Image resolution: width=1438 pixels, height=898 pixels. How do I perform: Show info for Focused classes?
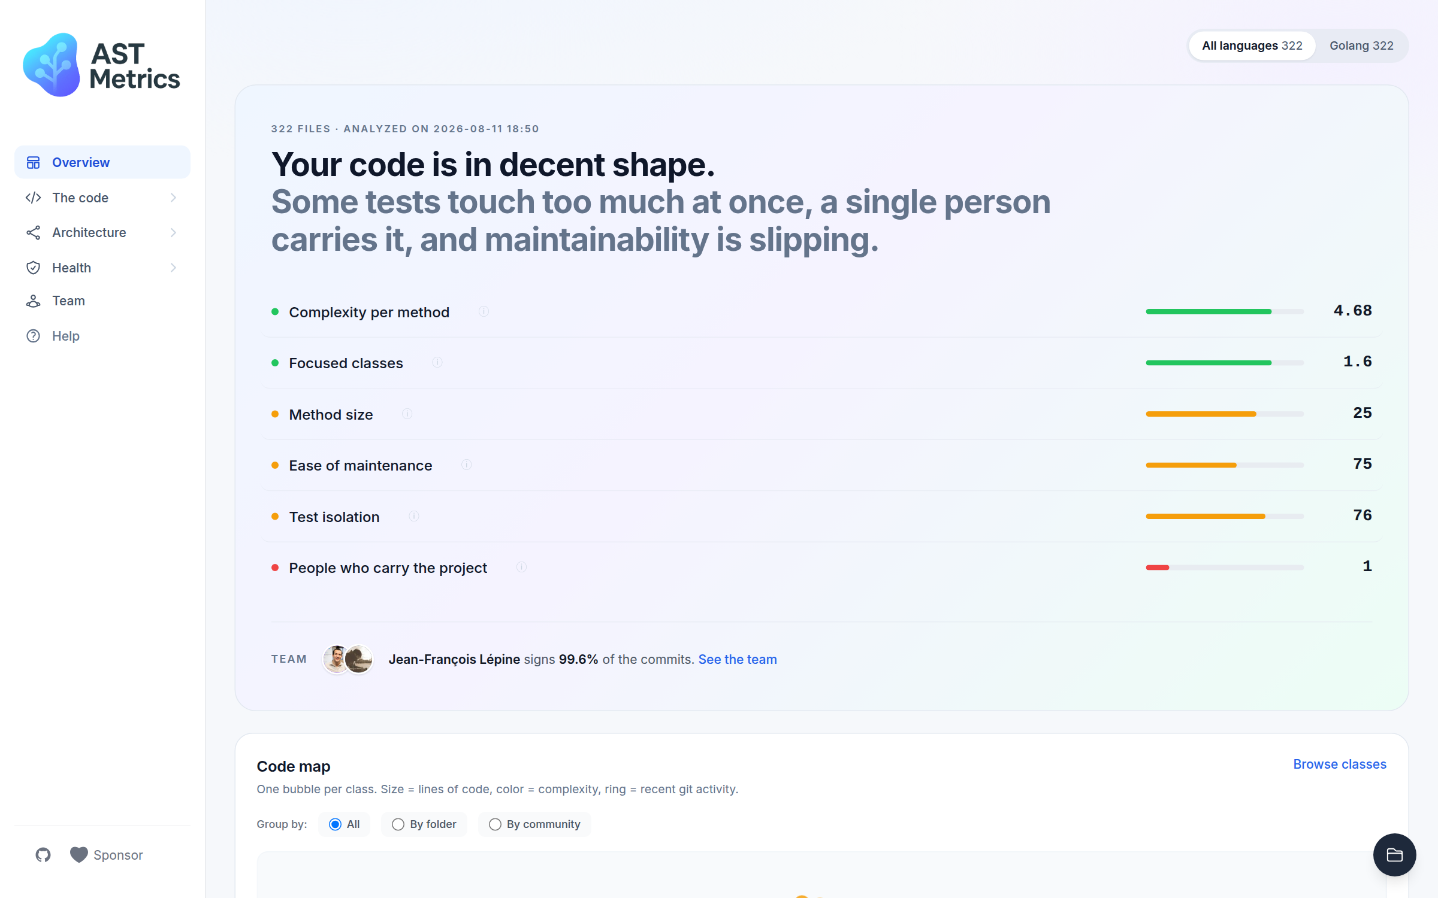pyautogui.click(x=437, y=363)
